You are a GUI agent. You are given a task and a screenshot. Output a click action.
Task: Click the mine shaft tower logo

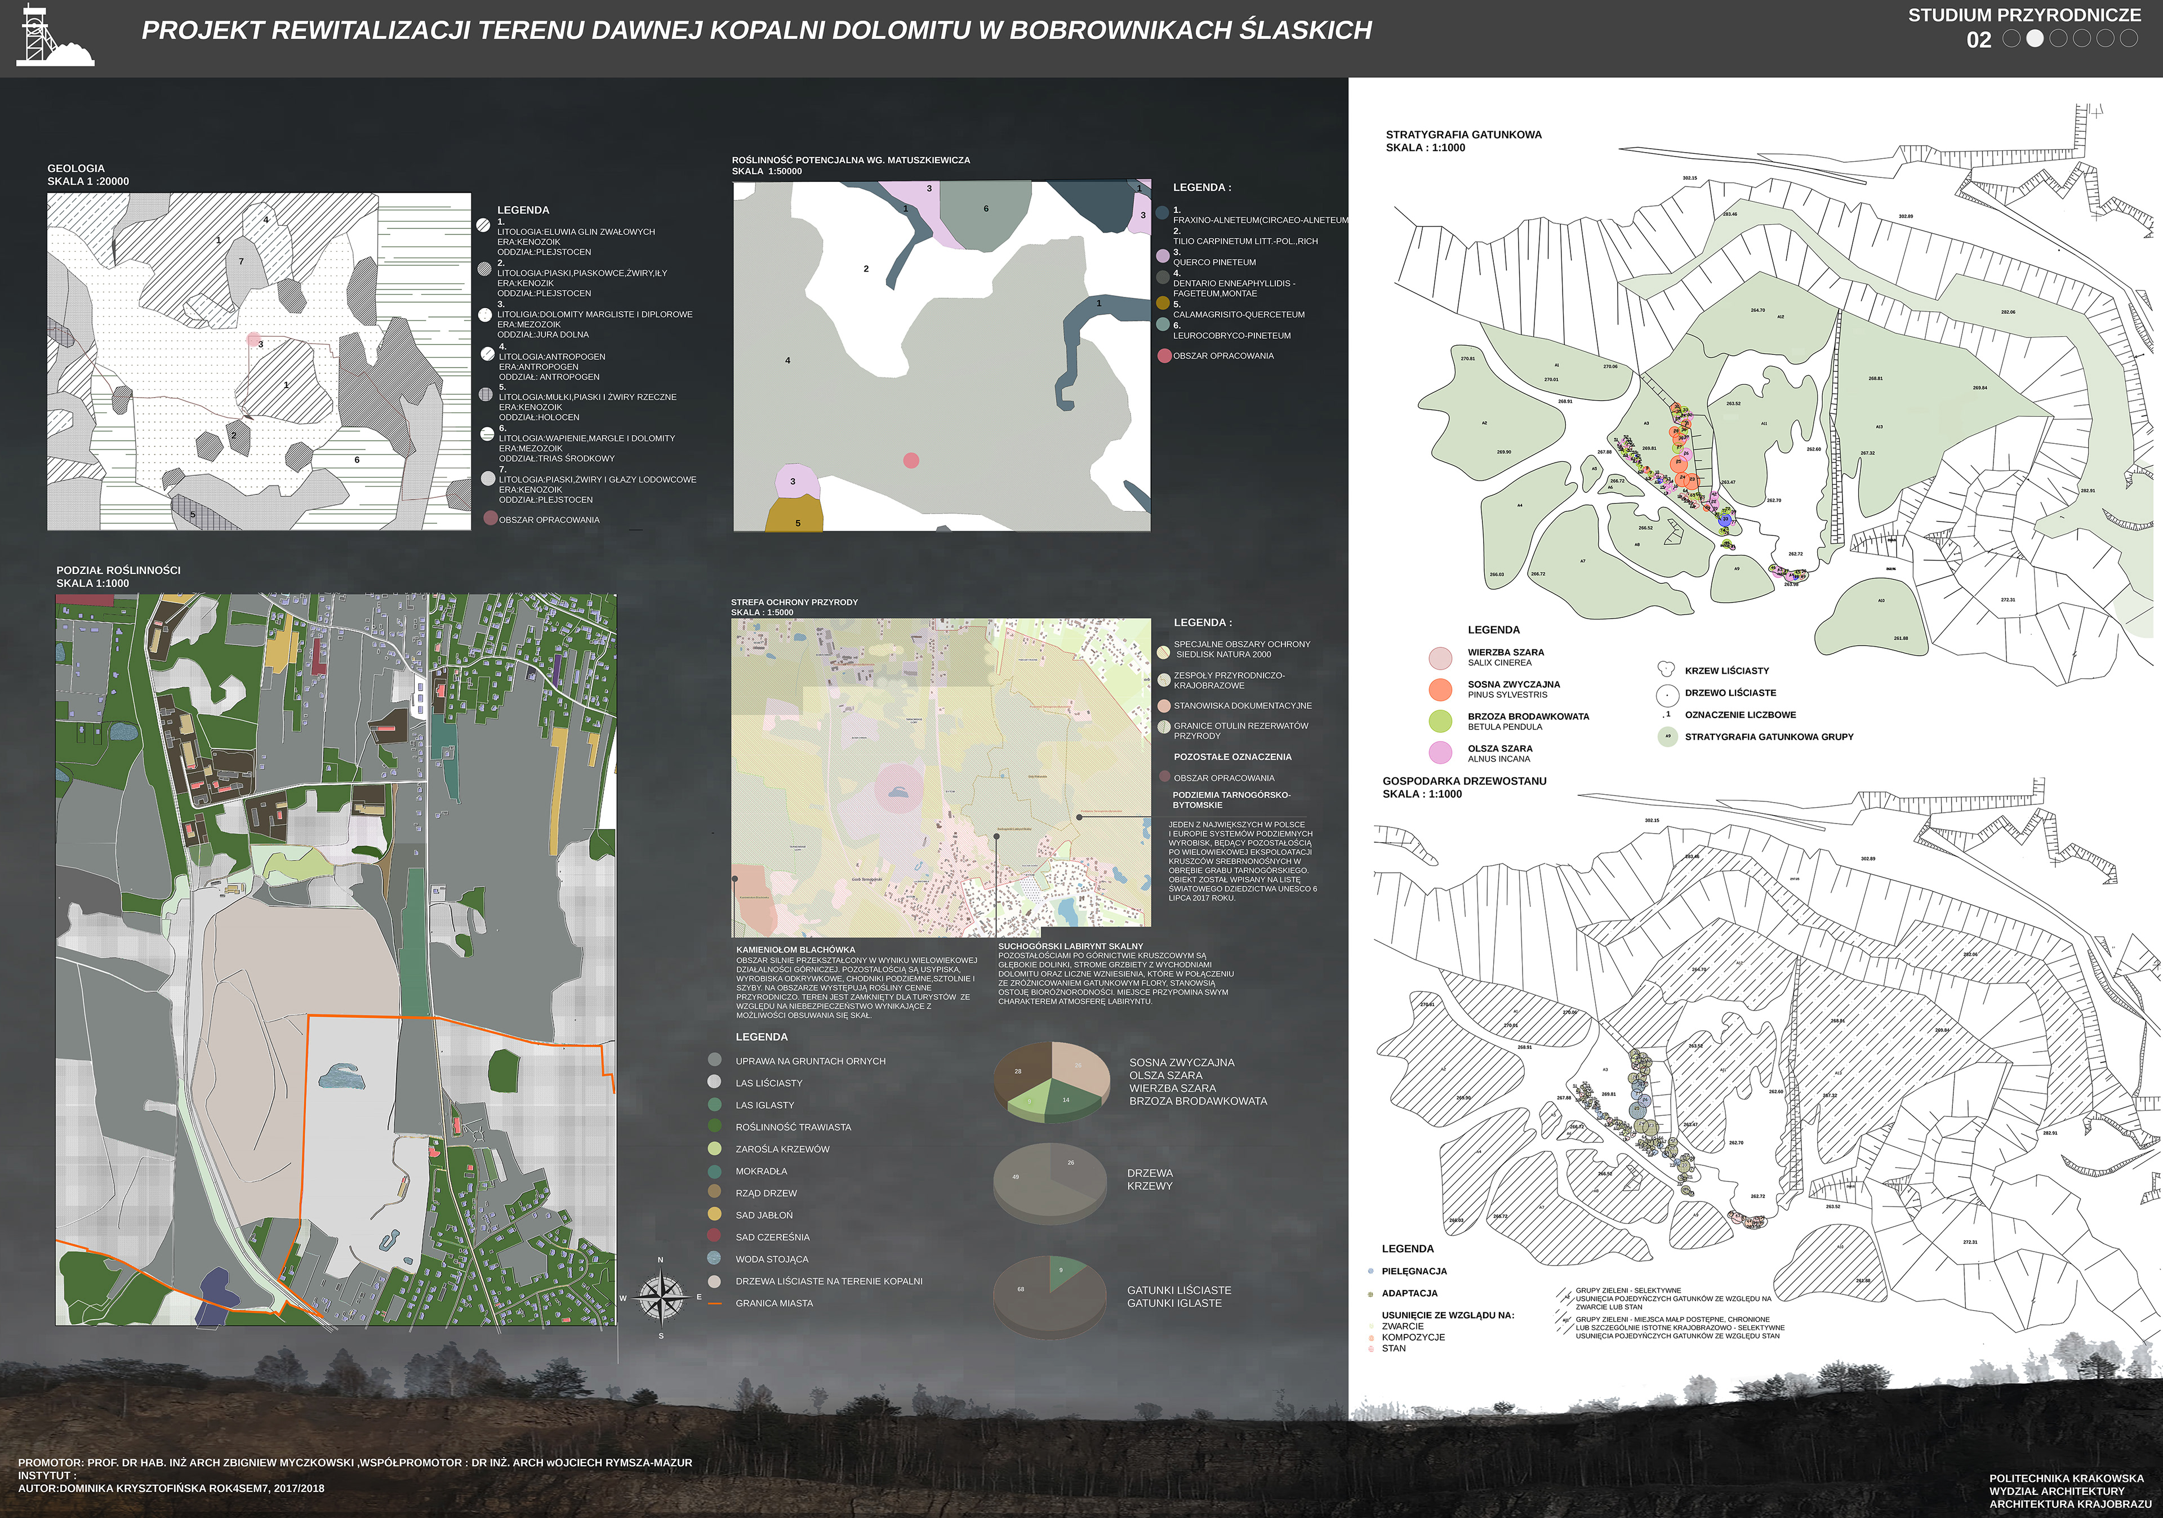[55, 35]
